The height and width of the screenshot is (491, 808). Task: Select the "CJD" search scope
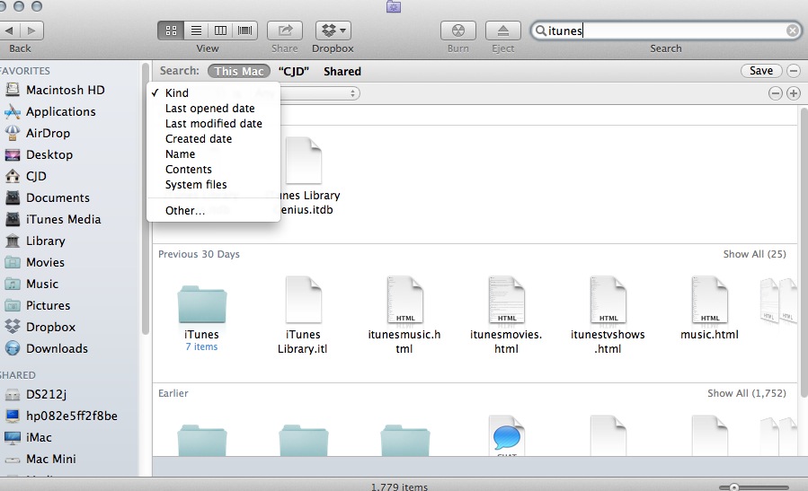coord(294,71)
